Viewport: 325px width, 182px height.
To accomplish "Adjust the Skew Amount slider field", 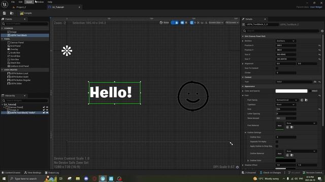I will (285, 118).
